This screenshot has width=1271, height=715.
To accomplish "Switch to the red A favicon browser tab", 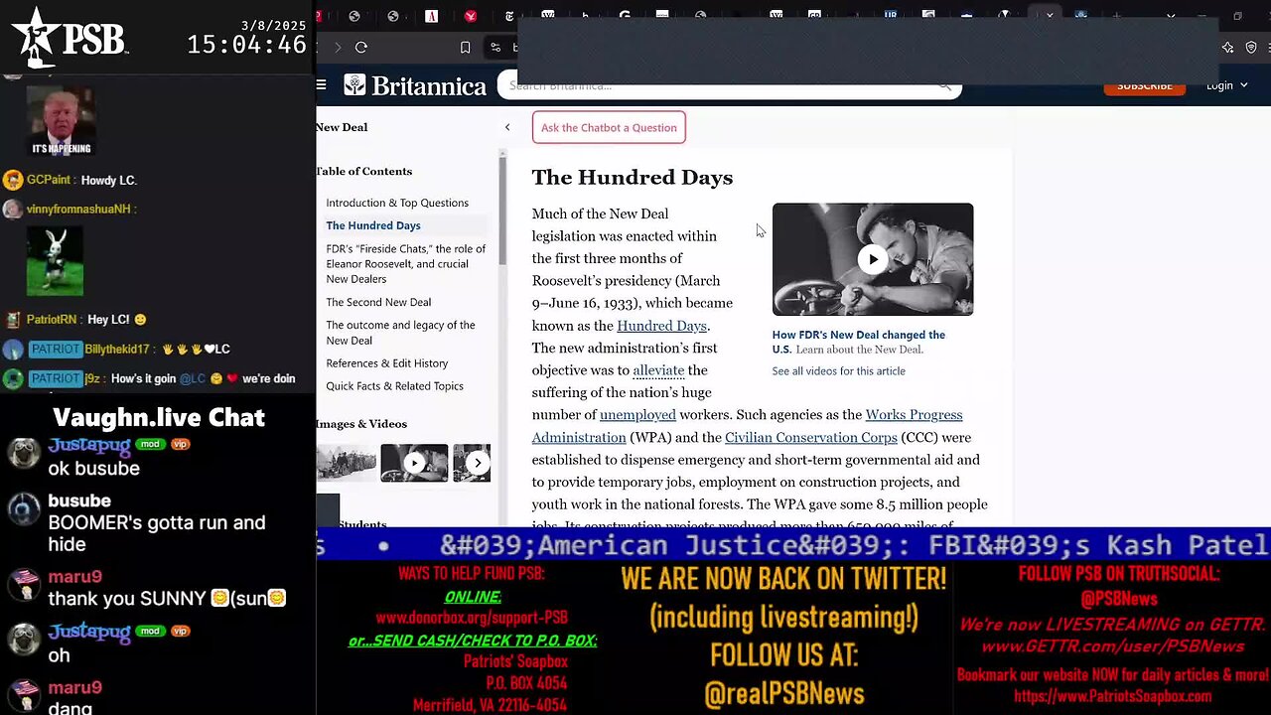I will pos(431,16).
